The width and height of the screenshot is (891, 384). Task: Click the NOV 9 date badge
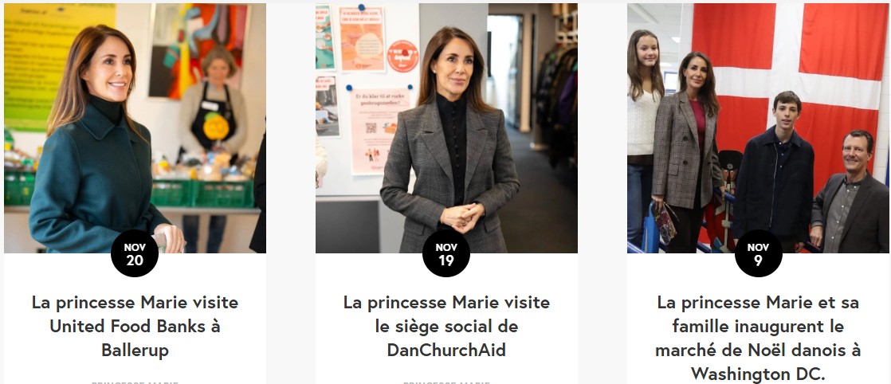(758, 253)
